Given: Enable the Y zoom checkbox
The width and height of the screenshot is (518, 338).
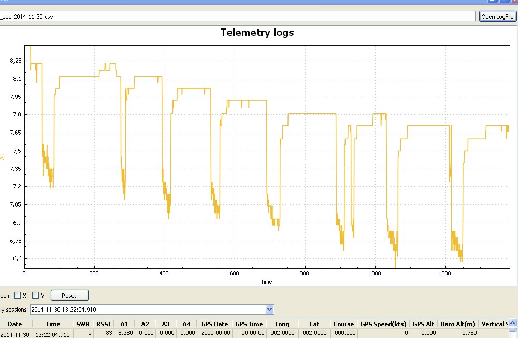Looking at the screenshot, I should 36,296.
